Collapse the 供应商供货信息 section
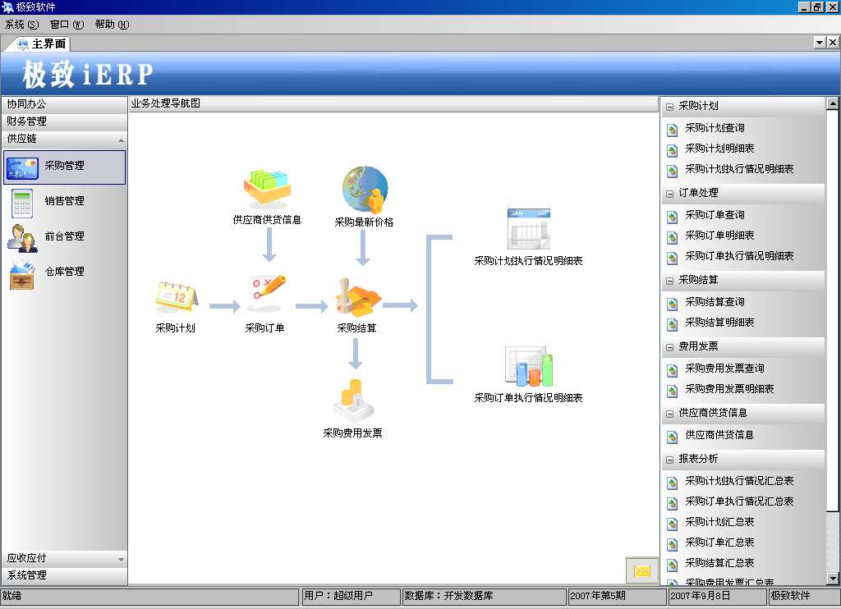Screen dimensions: 841x609 point(669,414)
